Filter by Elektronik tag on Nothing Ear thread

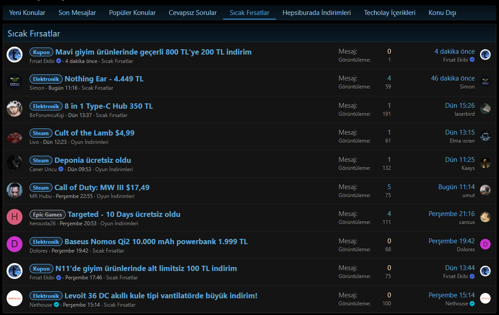click(46, 79)
